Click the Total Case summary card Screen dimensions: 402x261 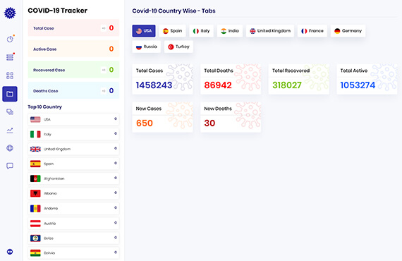[x=73, y=28]
